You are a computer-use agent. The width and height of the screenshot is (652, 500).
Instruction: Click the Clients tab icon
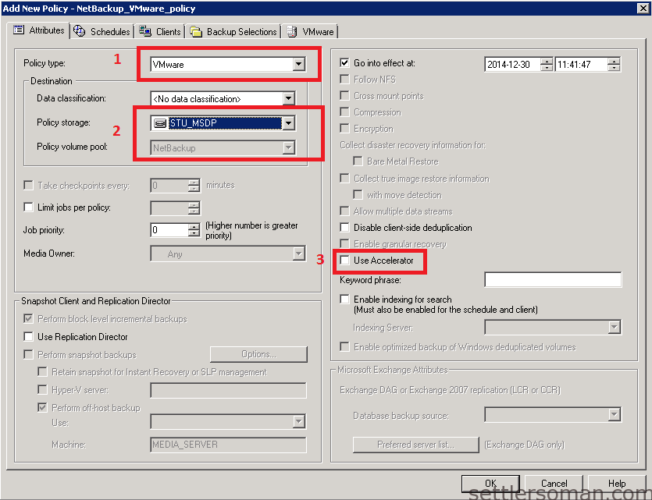point(143,31)
